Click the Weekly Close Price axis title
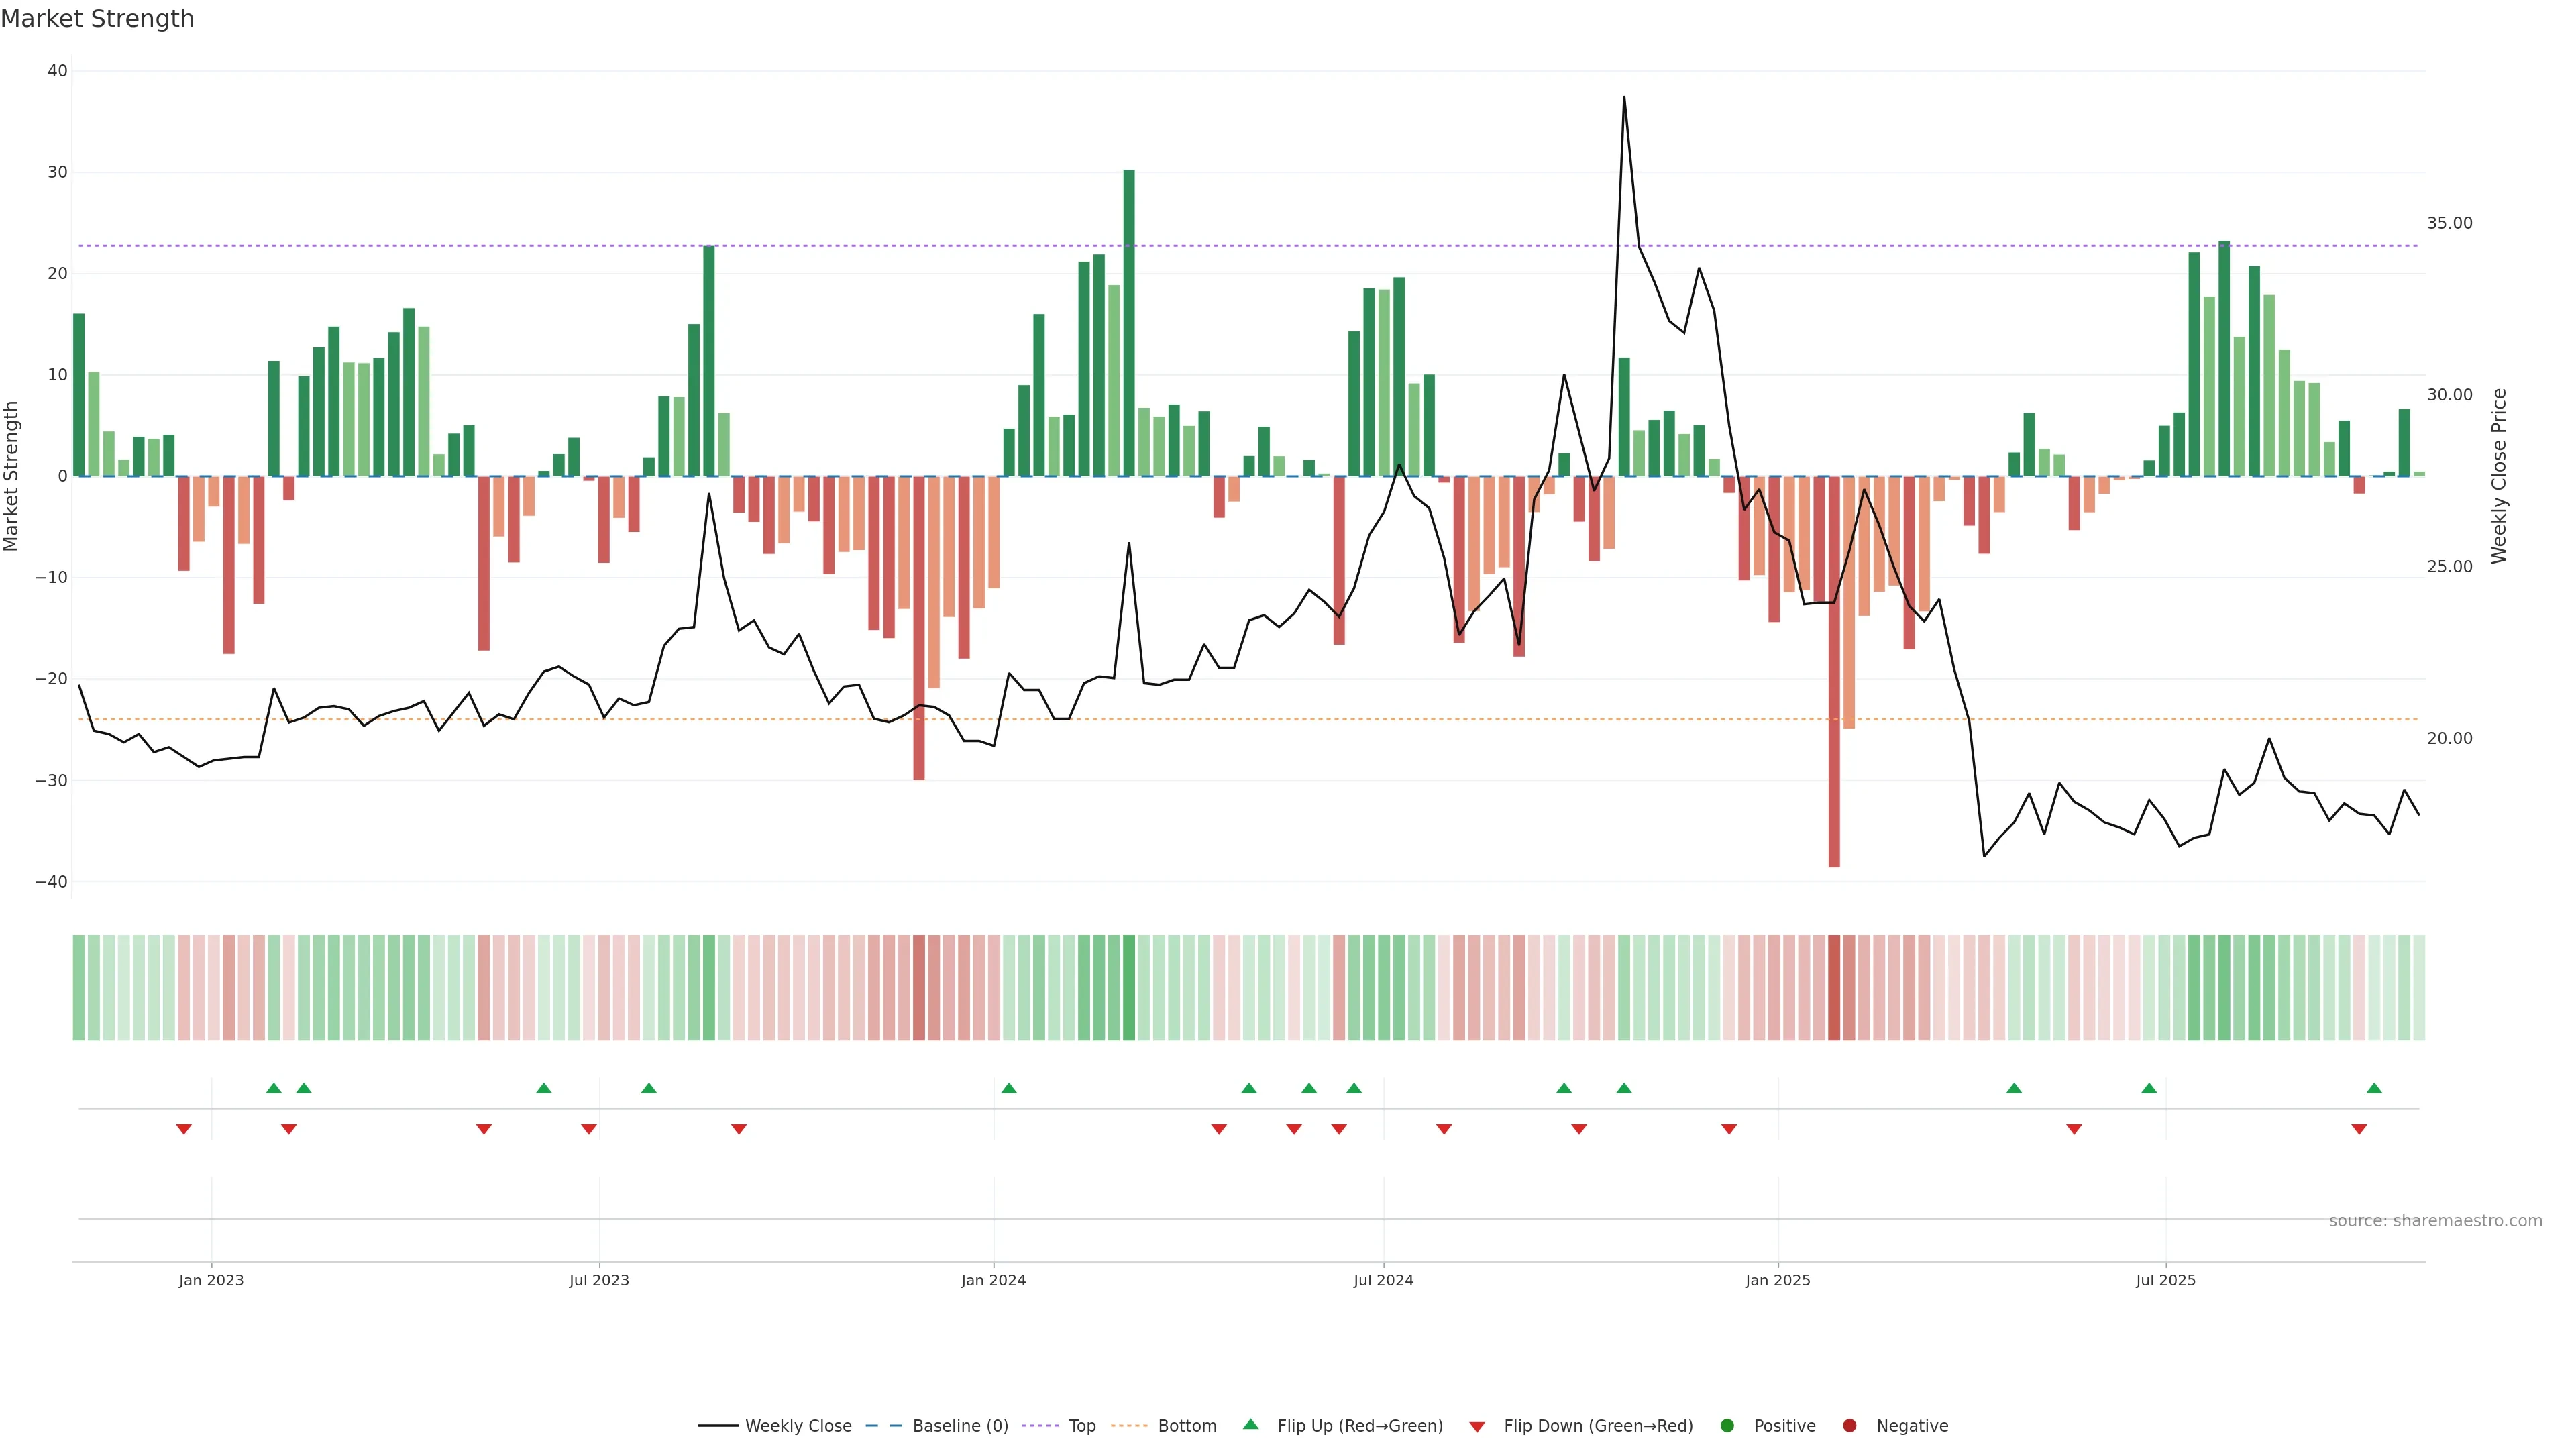This screenshot has height=1449, width=2576. click(x=2499, y=476)
